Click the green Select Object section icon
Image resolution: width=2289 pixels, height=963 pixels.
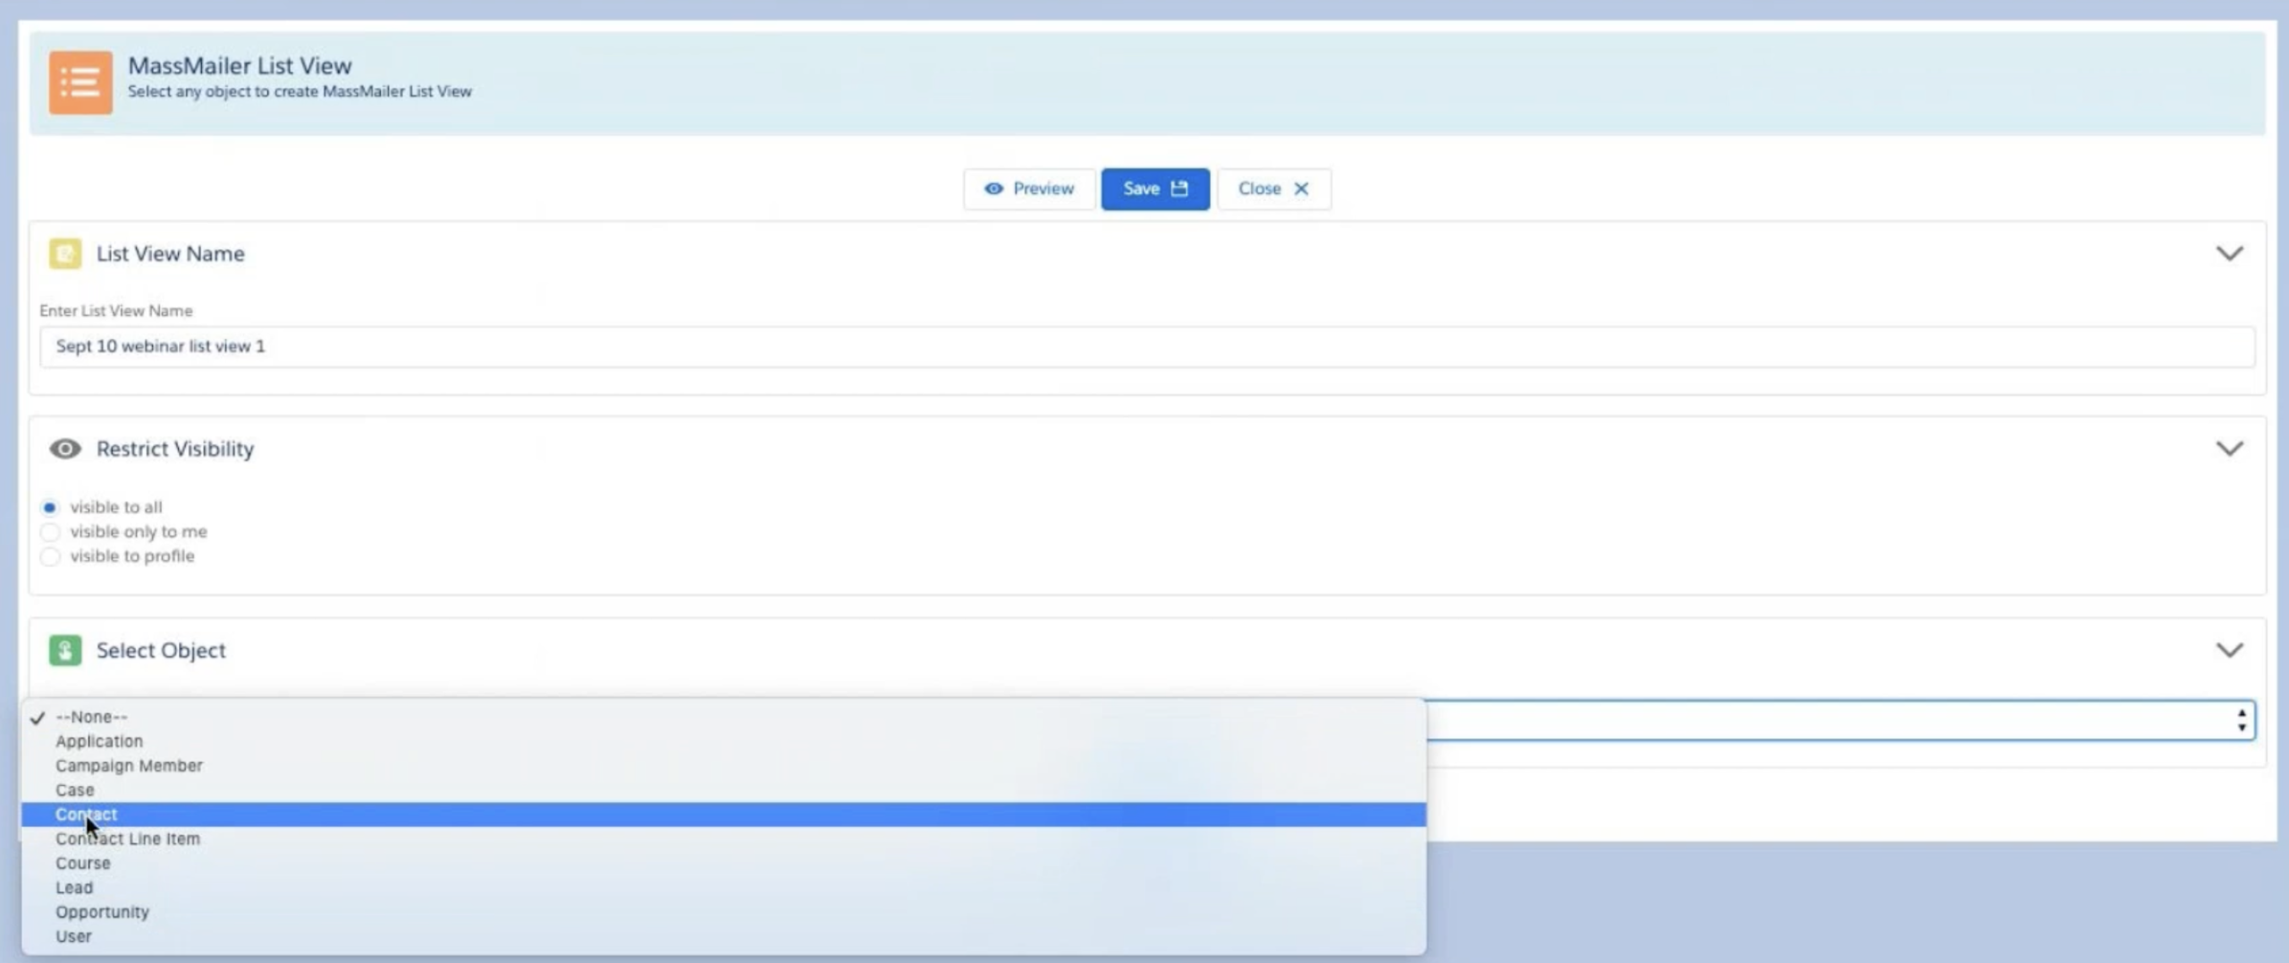65,650
